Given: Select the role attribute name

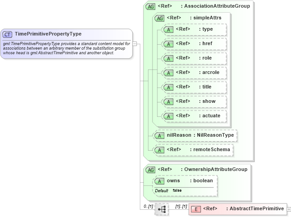Looking at the screenshot, I should point(207,58).
